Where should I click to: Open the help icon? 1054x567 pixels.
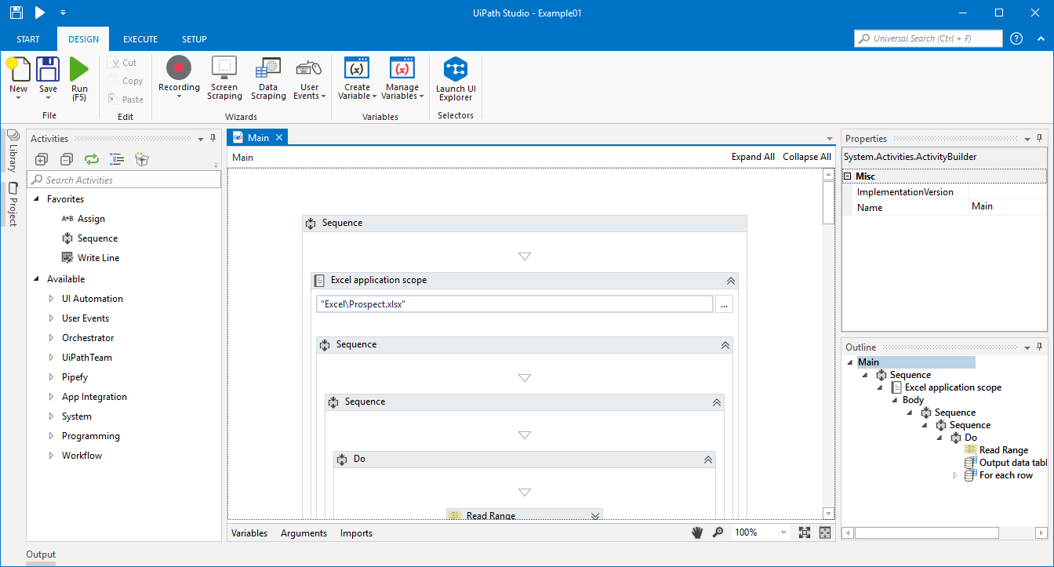(1016, 38)
